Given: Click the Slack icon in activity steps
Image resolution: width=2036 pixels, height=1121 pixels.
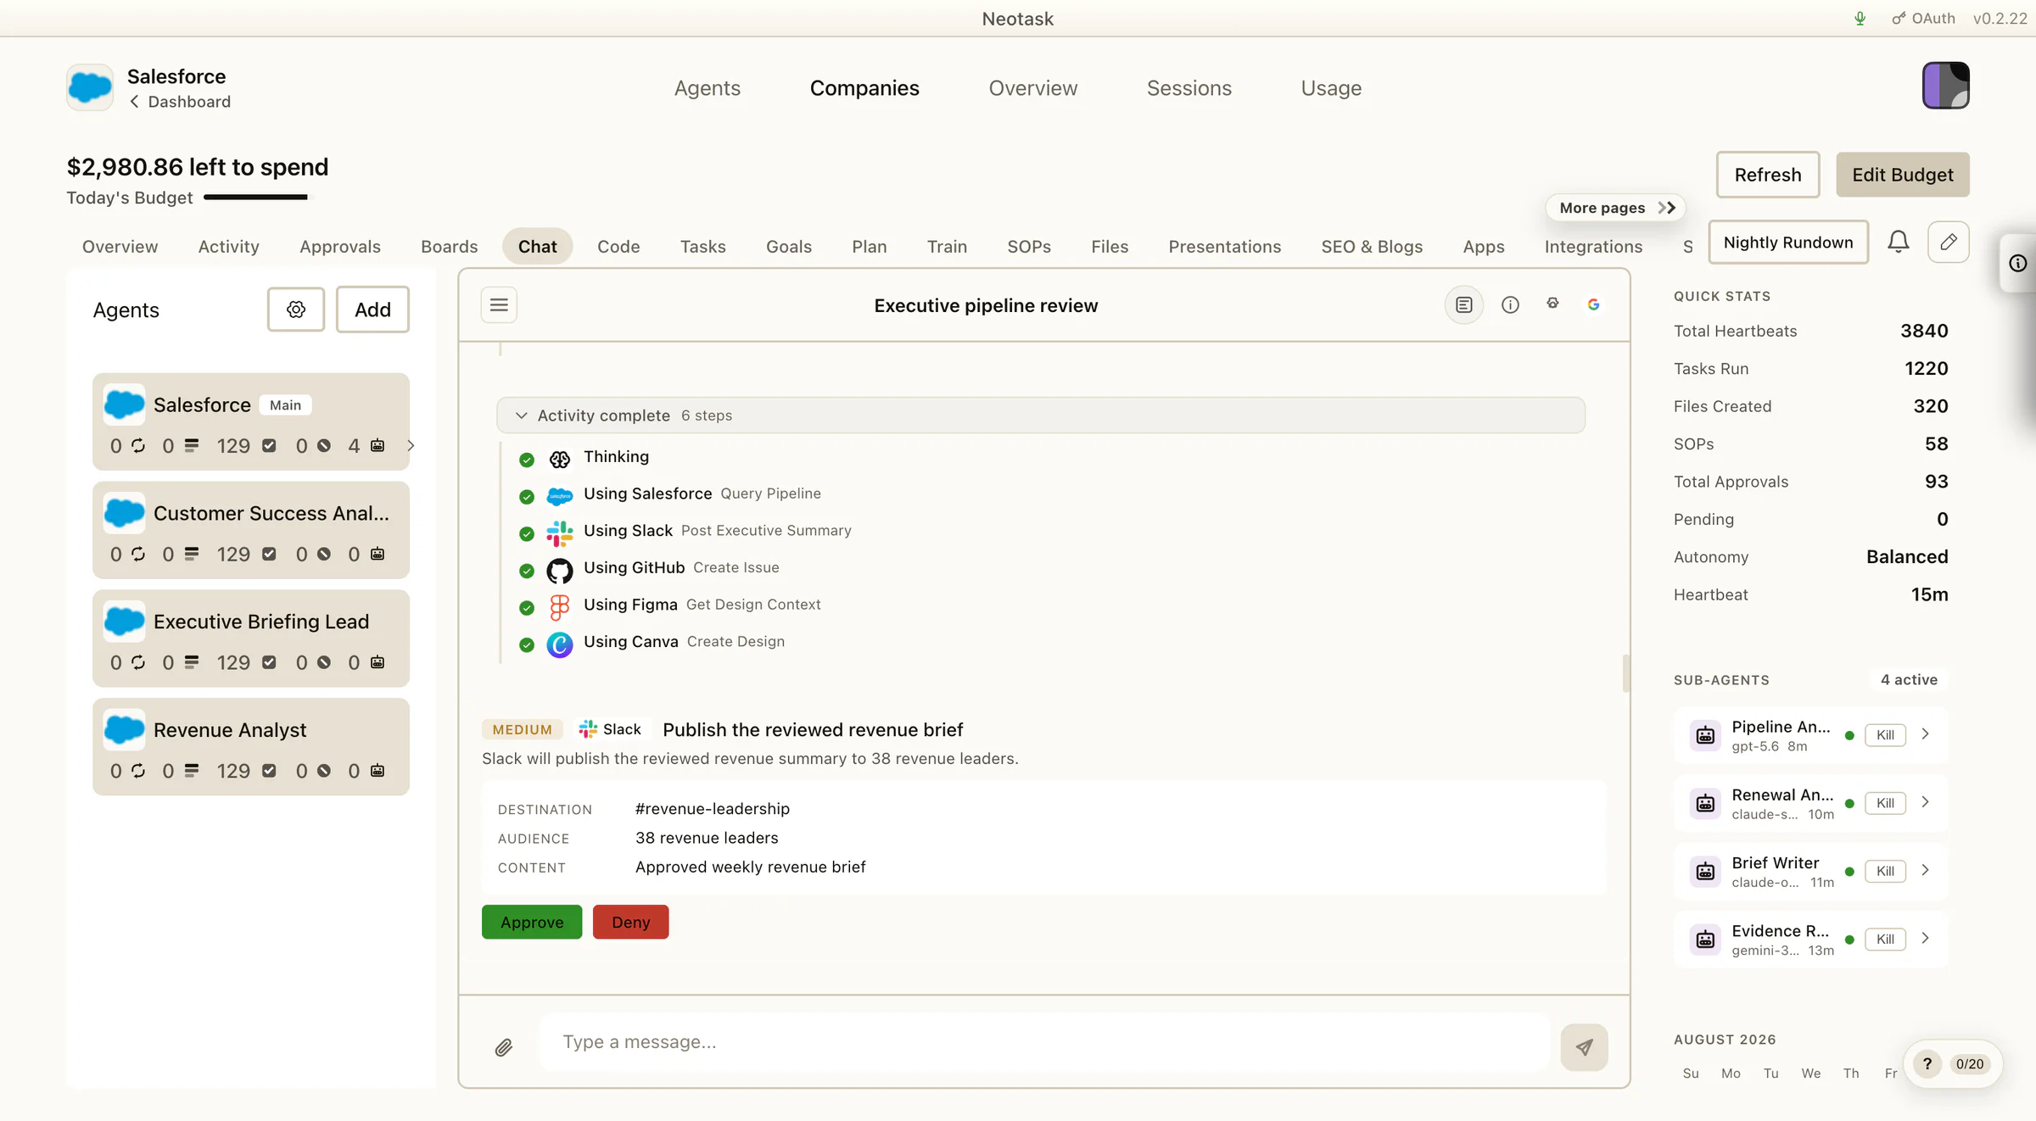Looking at the screenshot, I should 559,533.
